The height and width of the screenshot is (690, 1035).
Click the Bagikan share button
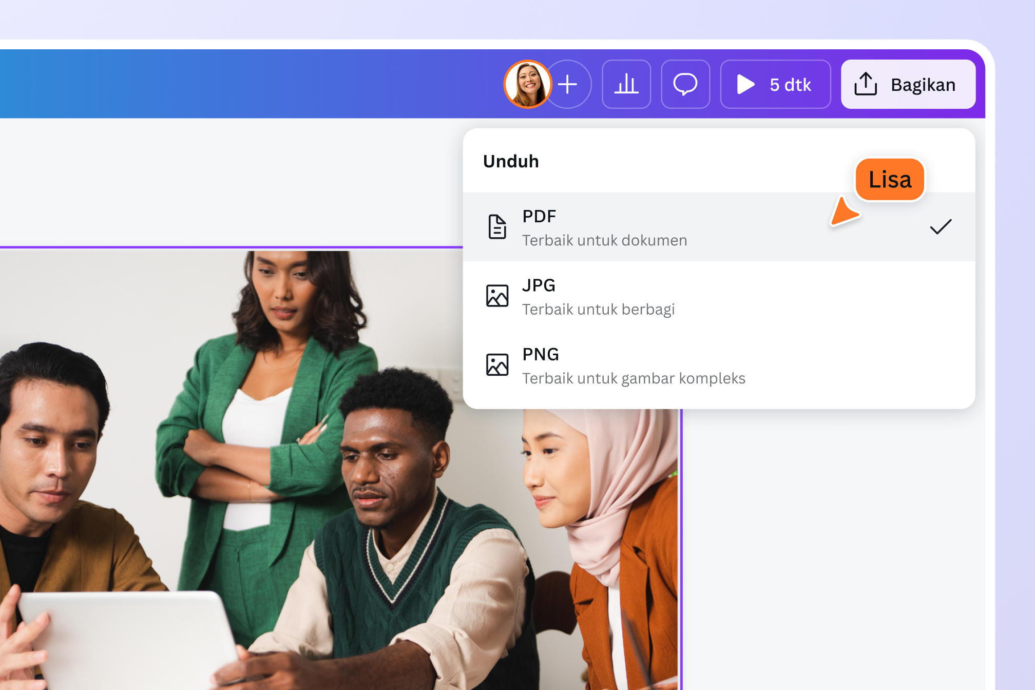click(908, 84)
